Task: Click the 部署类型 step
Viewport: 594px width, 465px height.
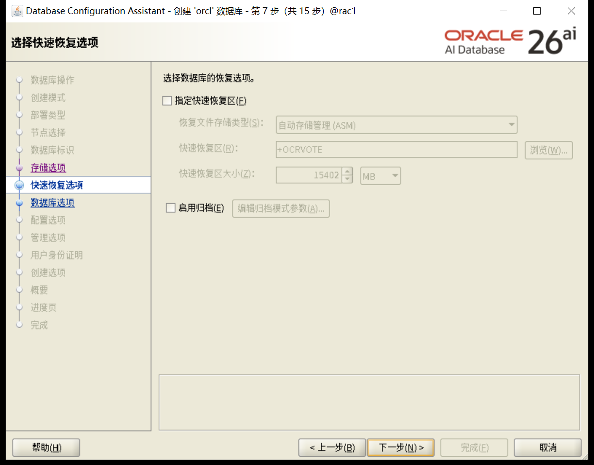Action: click(x=48, y=115)
